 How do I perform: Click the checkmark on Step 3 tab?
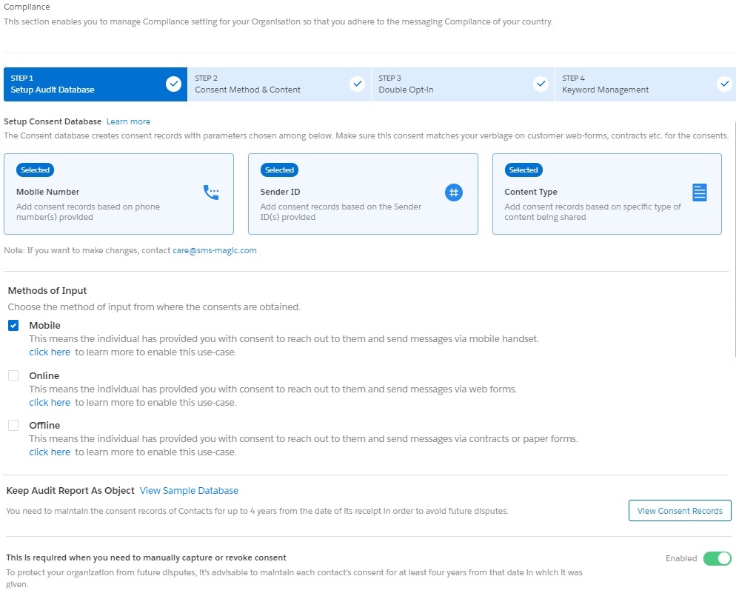pyautogui.click(x=541, y=84)
